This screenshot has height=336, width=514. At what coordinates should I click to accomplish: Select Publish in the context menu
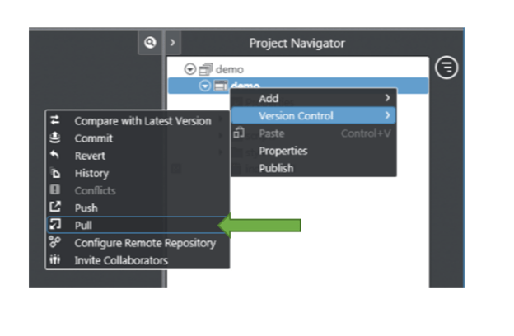pyautogui.click(x=276, y=168)
